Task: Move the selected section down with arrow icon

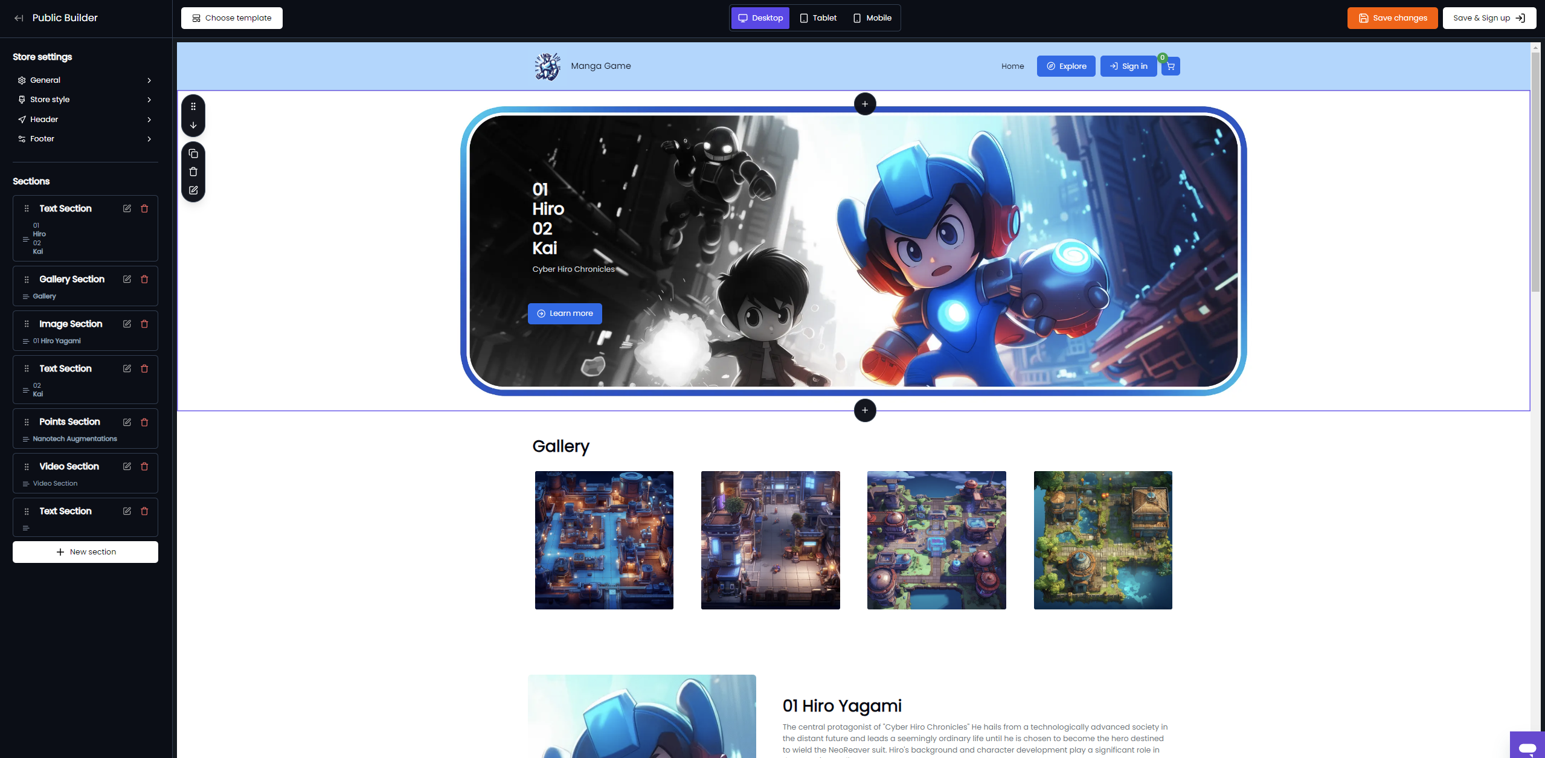Action: (x=193, y=125)
